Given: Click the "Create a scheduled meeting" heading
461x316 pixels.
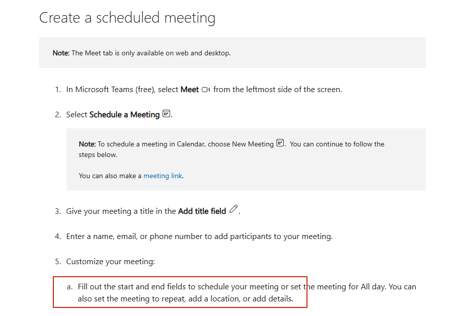Looking at the screenshot, I should tap(127, 18).
